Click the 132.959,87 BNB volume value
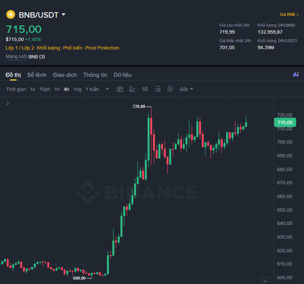 tap(270, 32)
